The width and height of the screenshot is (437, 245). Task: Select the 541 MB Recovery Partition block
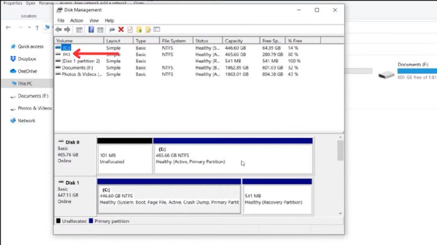pyautogui.click(x=277, y=196)
